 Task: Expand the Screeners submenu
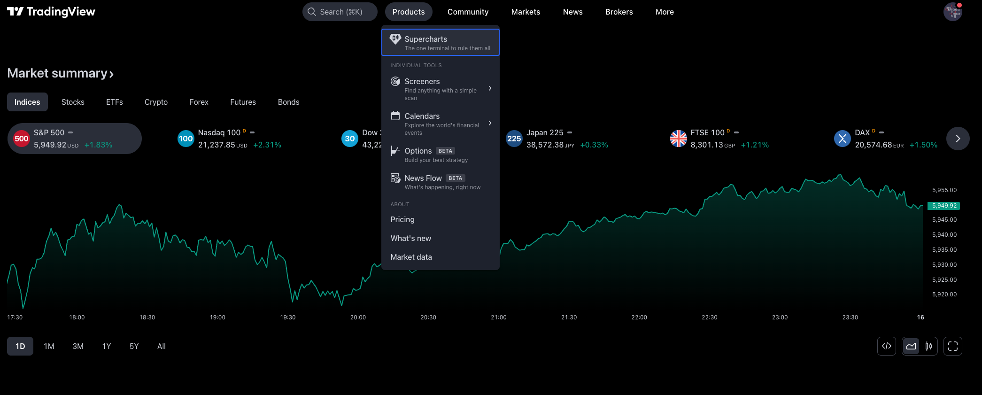tap(490, 89)
